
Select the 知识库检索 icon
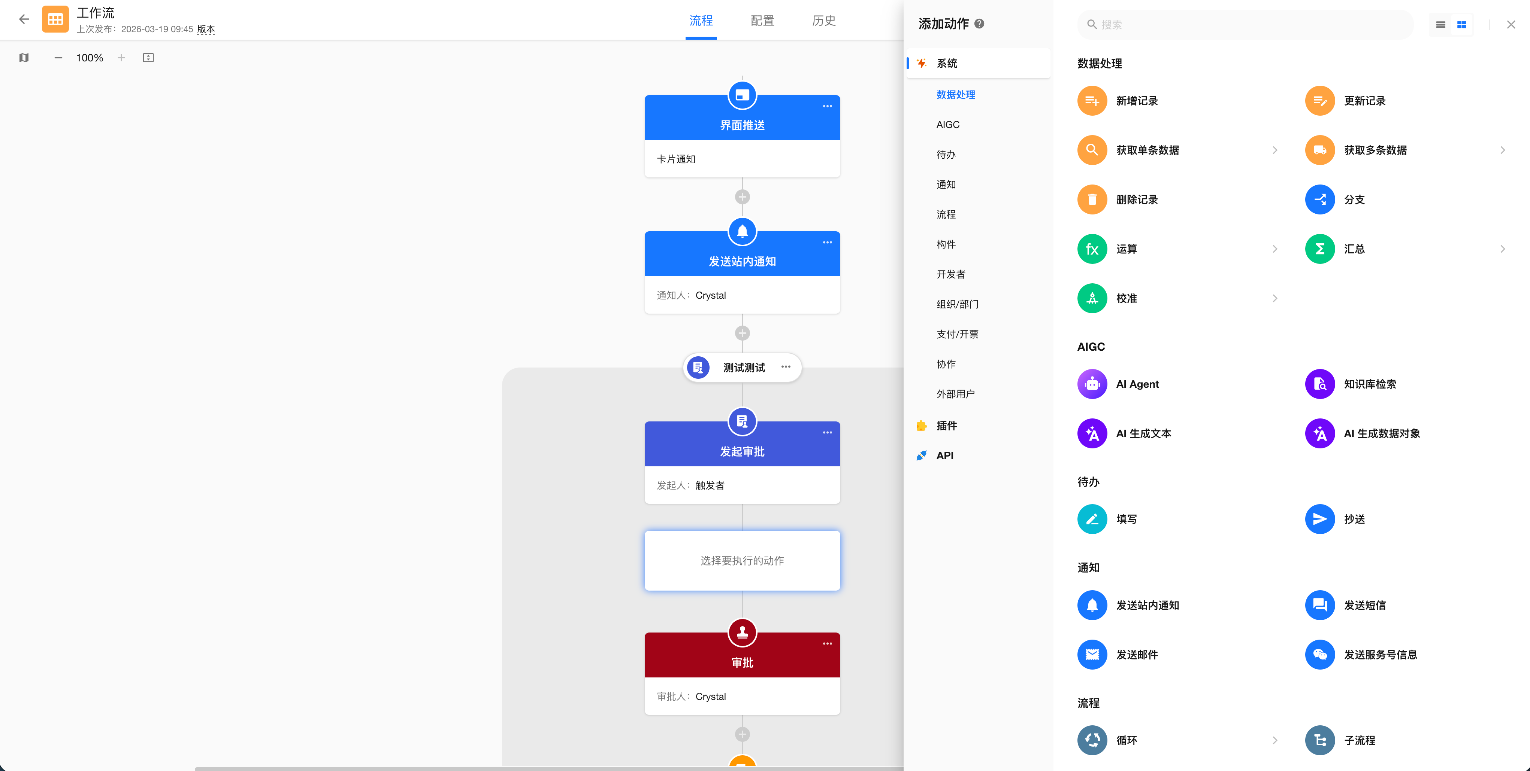[1319, 384]
